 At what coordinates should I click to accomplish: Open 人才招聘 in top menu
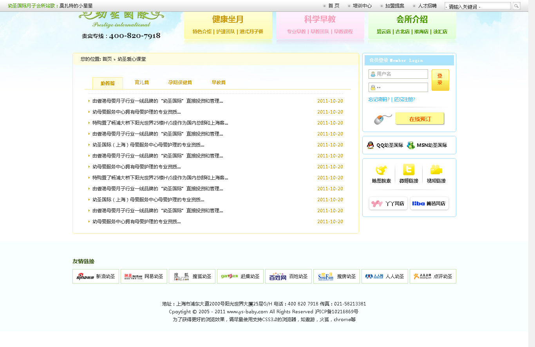click(427, 6)
